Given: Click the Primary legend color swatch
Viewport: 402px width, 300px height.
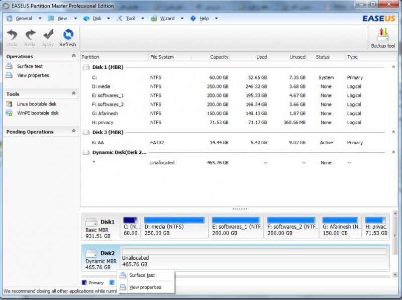Looking at the screenshot, I should pyautogui.click(x=84, y=282).
